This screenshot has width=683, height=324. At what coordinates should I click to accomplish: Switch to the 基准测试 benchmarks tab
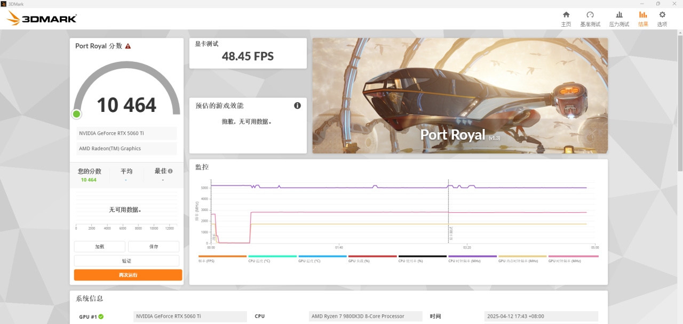point(590,19)
